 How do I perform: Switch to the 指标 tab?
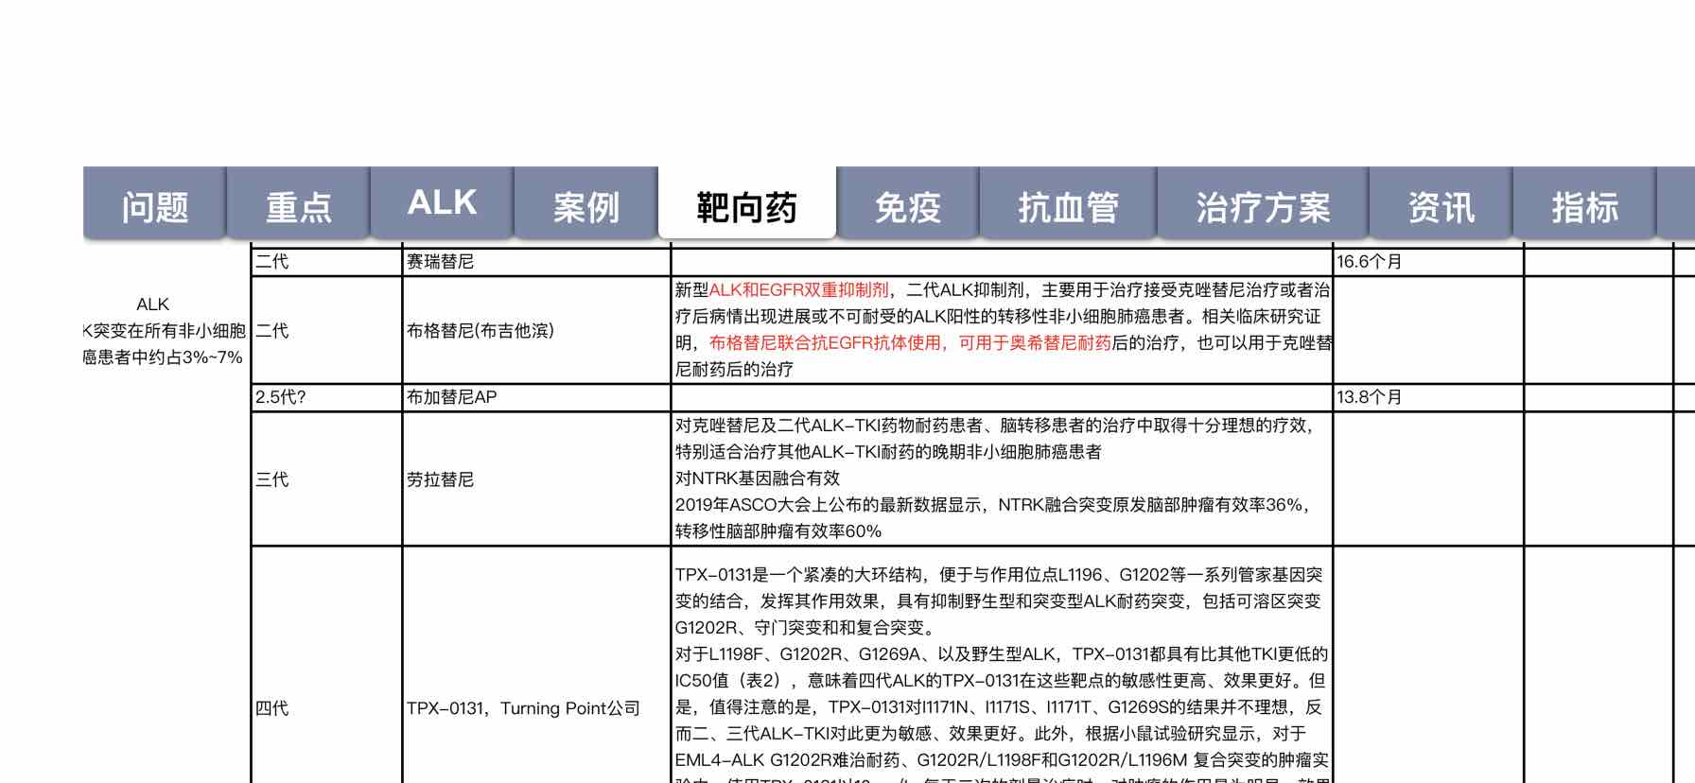pyautogui.click(x=1584, y=206)
